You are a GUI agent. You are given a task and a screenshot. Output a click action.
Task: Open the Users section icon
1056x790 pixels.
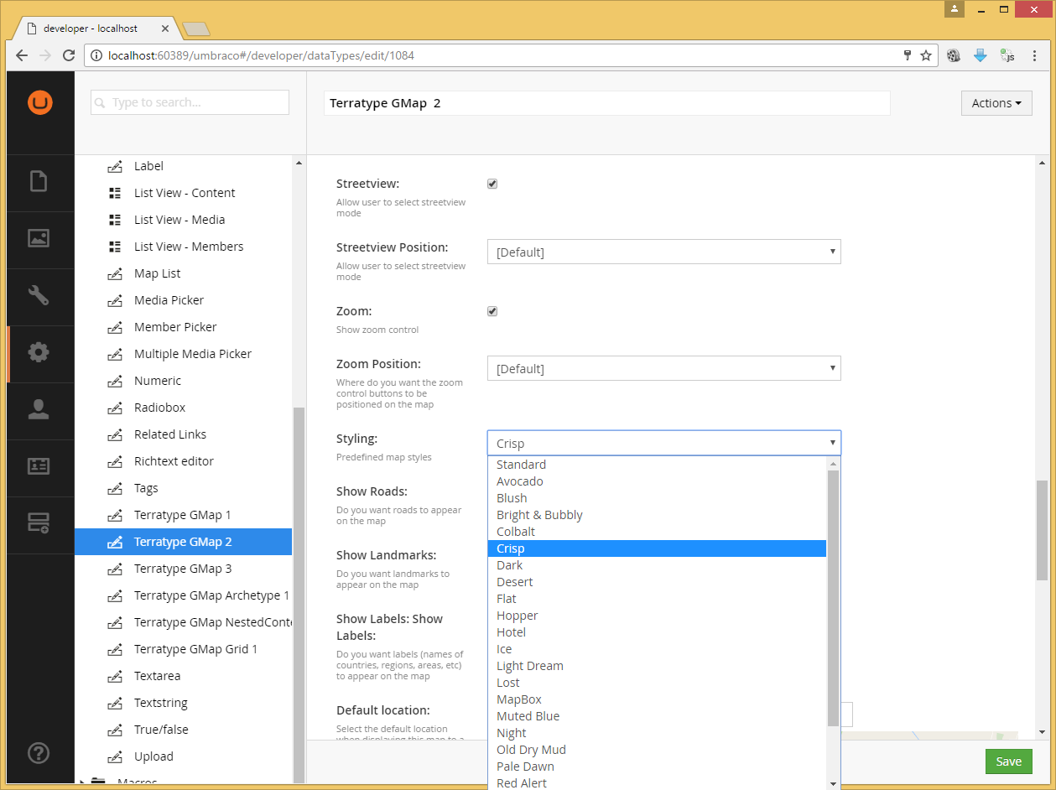pyautogui.click(x=39, y=409)
